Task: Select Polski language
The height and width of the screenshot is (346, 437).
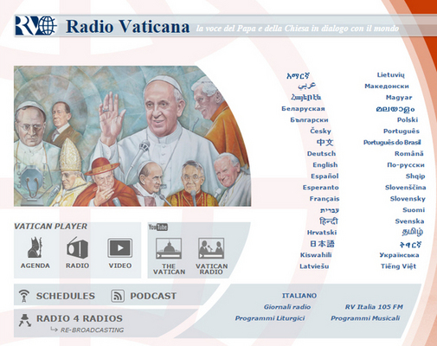Action: [408, 120]
